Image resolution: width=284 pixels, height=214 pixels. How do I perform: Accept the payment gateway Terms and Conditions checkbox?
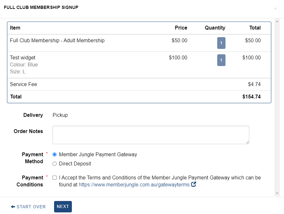(x=54, y=177)
